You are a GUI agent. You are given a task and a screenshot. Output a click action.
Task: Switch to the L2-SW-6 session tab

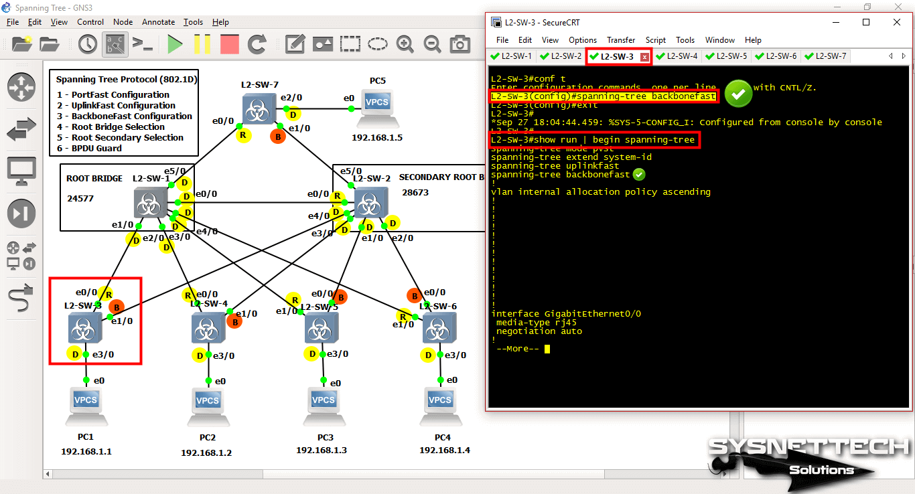(776, 56)
